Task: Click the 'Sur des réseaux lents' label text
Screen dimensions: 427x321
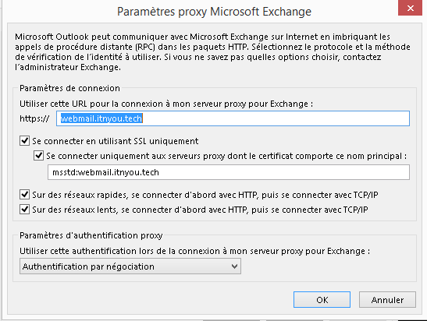Action: (x=200, y=210)
